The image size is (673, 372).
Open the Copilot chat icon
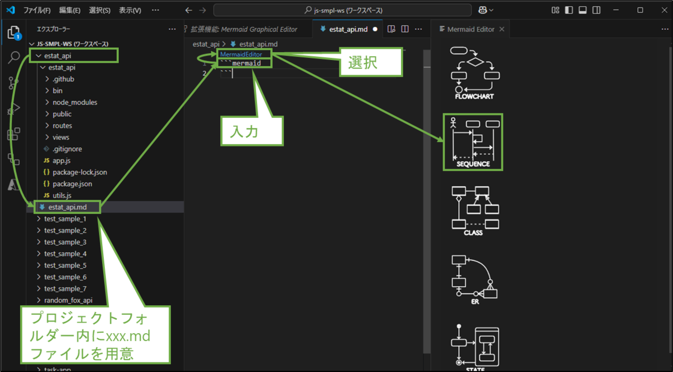(x=482, y=10)
